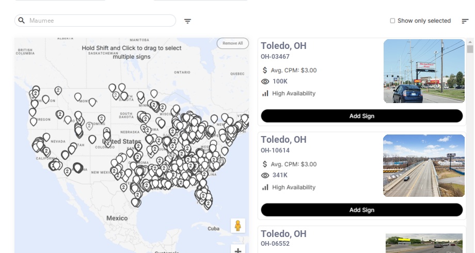The image size is (475, 253).
Task: Click the impressions eye icon for OH-03467
Action: pyautogui.click(x=265, y=81)
